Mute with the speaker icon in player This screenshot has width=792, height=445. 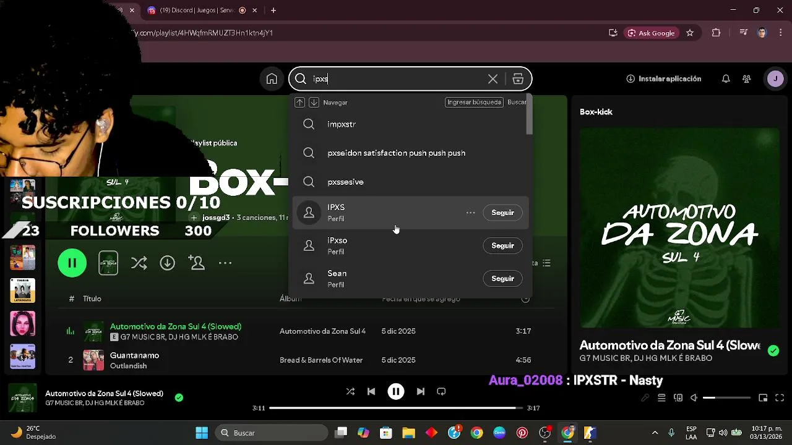(694, 398)
